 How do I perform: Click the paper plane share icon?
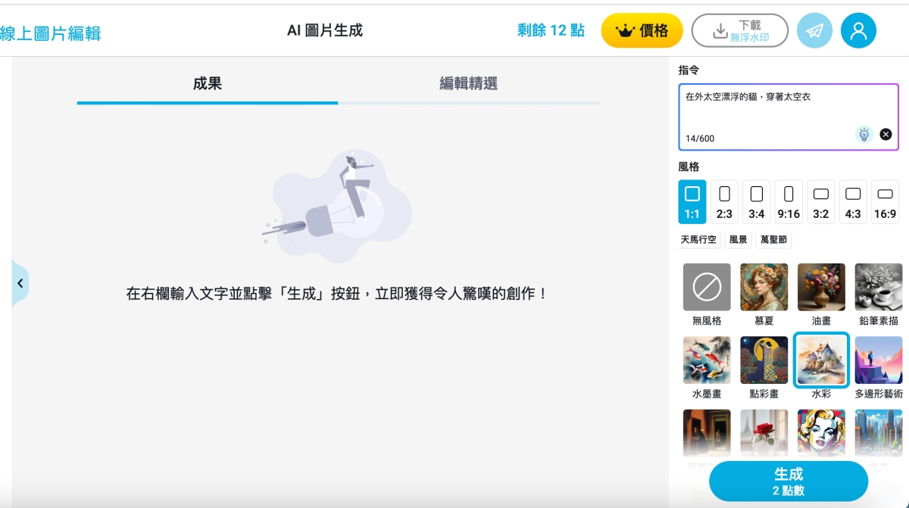(x=814, y=30)
